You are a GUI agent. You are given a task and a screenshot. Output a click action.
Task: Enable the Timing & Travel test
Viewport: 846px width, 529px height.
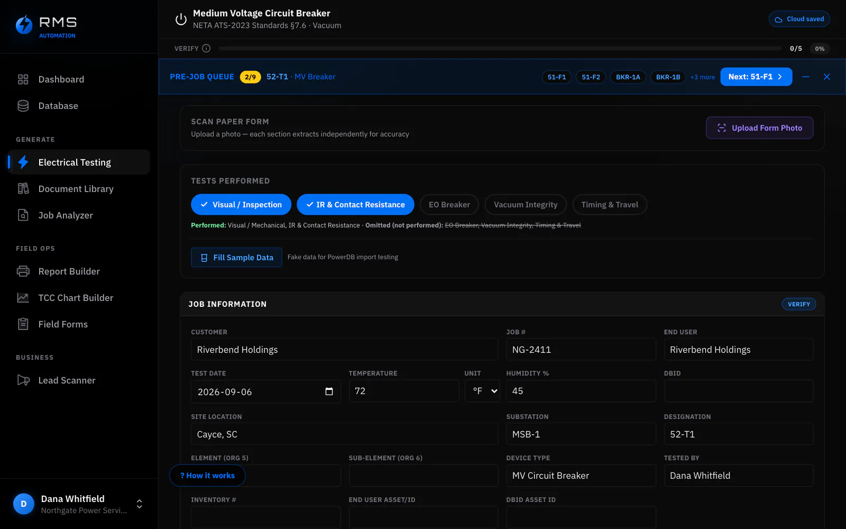[610, 205]
